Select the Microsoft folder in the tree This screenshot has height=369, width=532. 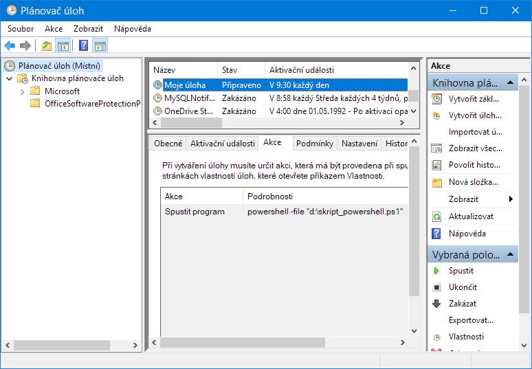[62, 91]
